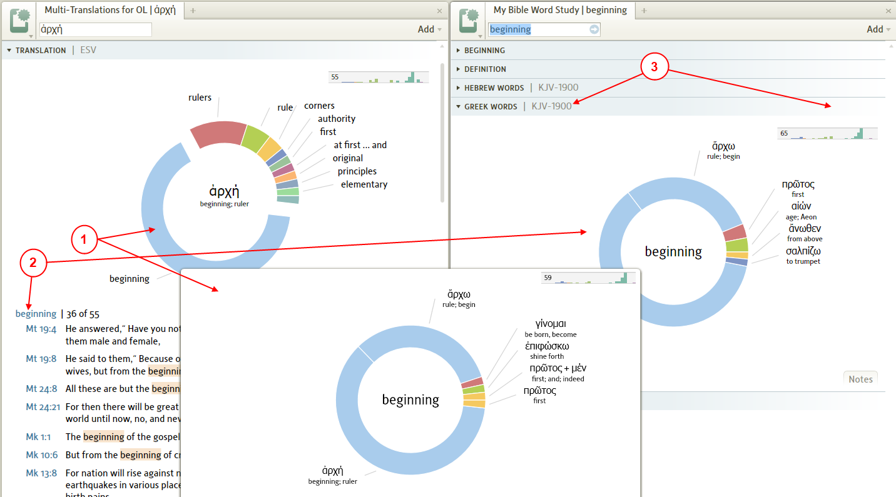The width and height of the screenshot is (896, 497).
Task: Click KJV-1900 beside Hebrew Words
Action: (558, 88)
